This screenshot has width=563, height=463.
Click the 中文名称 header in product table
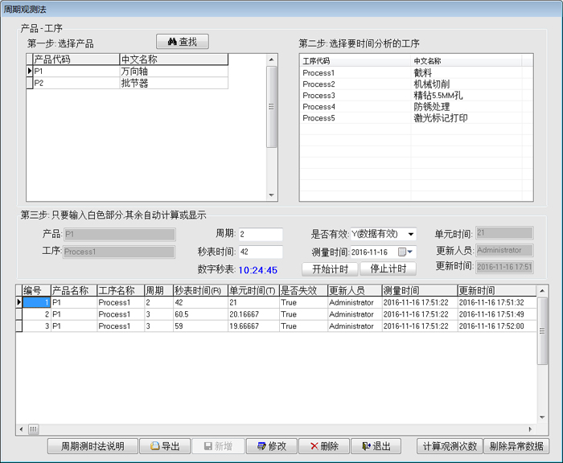click(174, 59)
